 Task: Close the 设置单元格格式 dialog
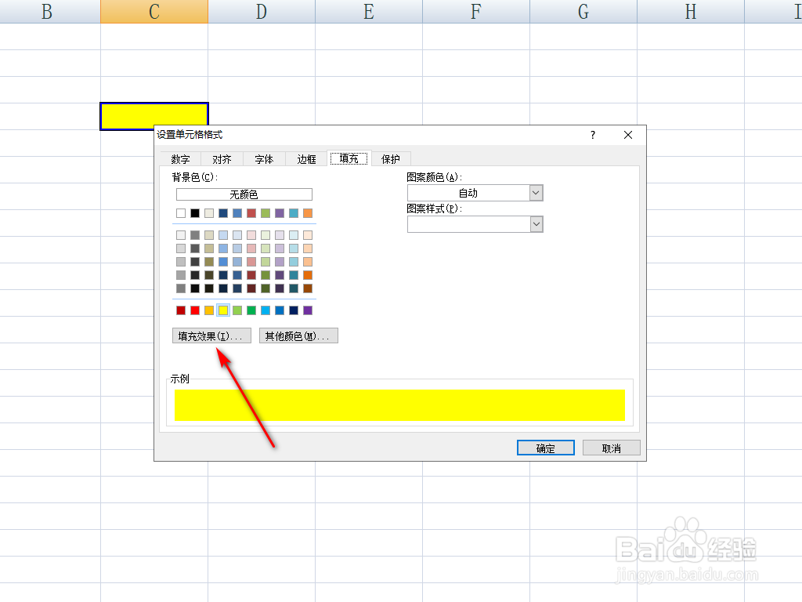tap(628, 135)
